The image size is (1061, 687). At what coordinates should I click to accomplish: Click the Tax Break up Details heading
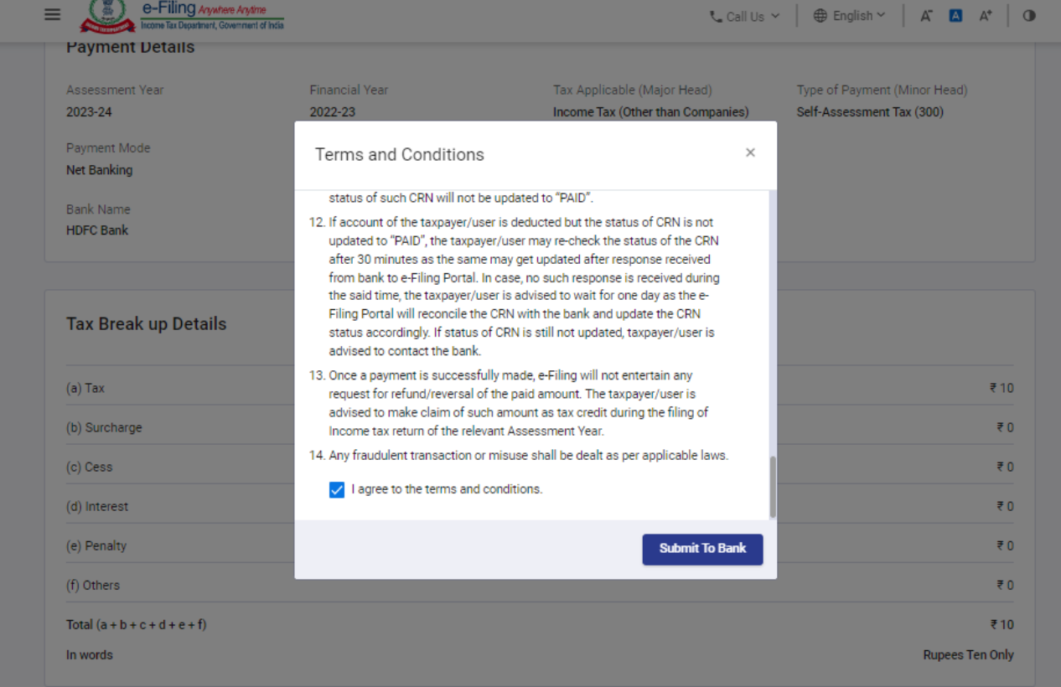coord(147,324)
